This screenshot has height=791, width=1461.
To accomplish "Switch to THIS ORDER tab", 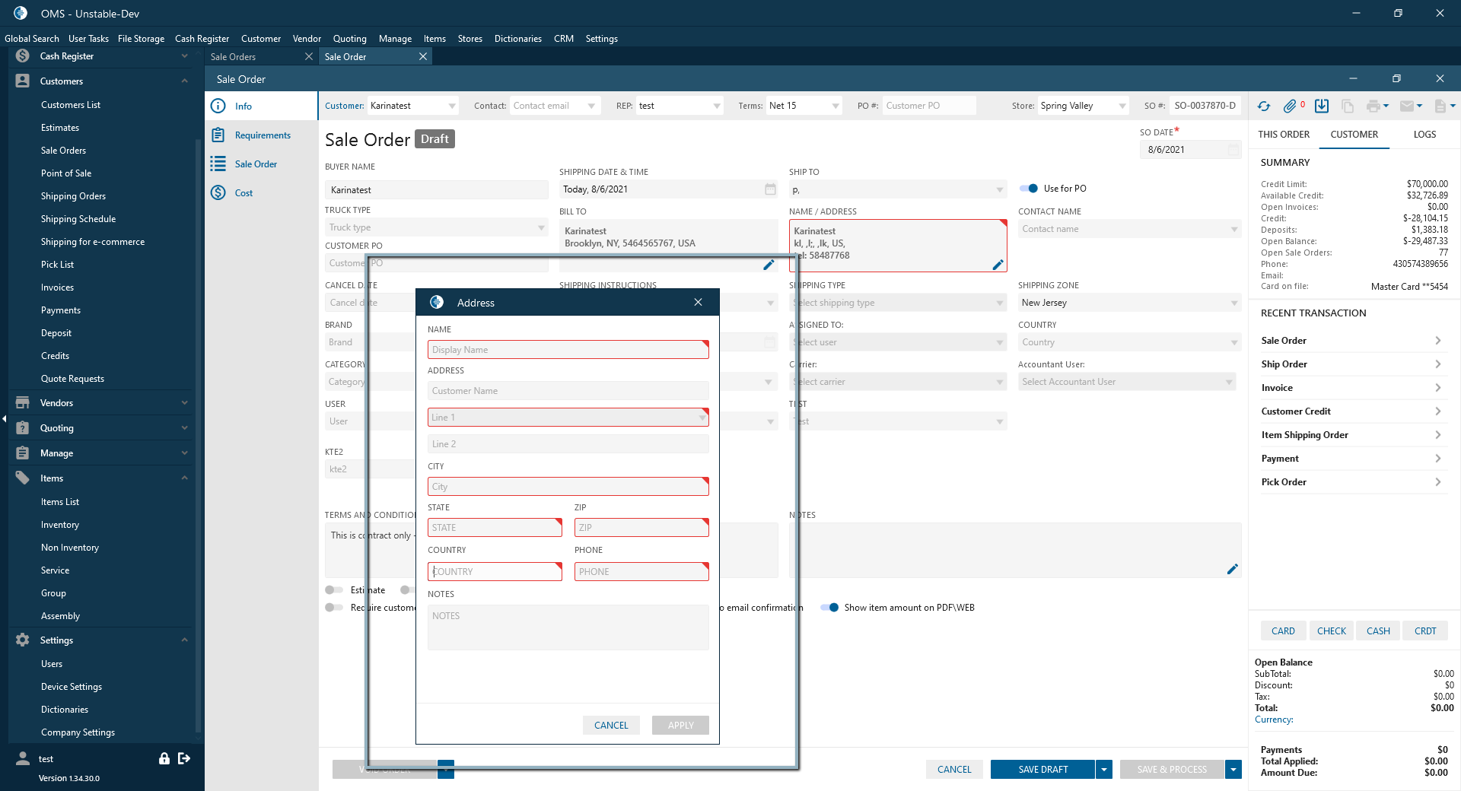I will point(1284,135).
